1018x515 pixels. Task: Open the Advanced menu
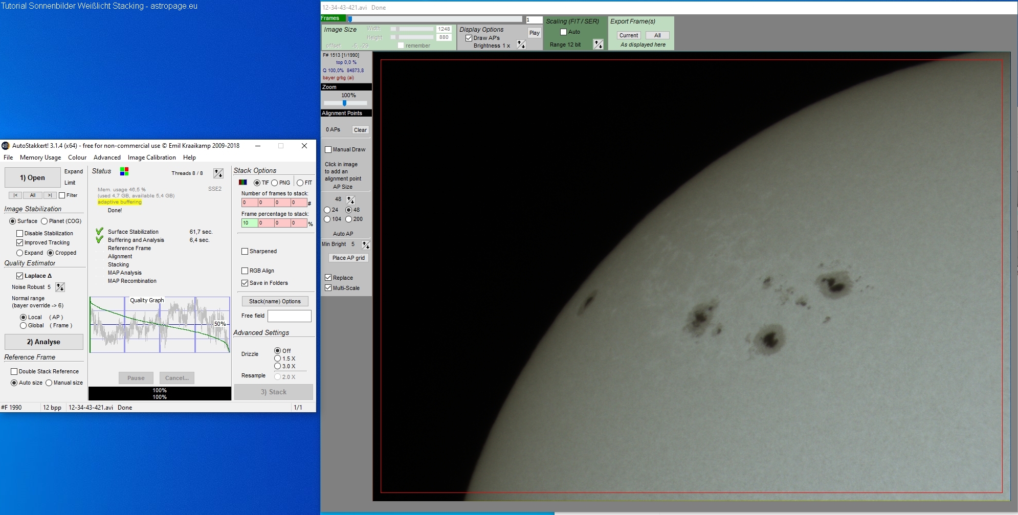click(x=107, y=158)
